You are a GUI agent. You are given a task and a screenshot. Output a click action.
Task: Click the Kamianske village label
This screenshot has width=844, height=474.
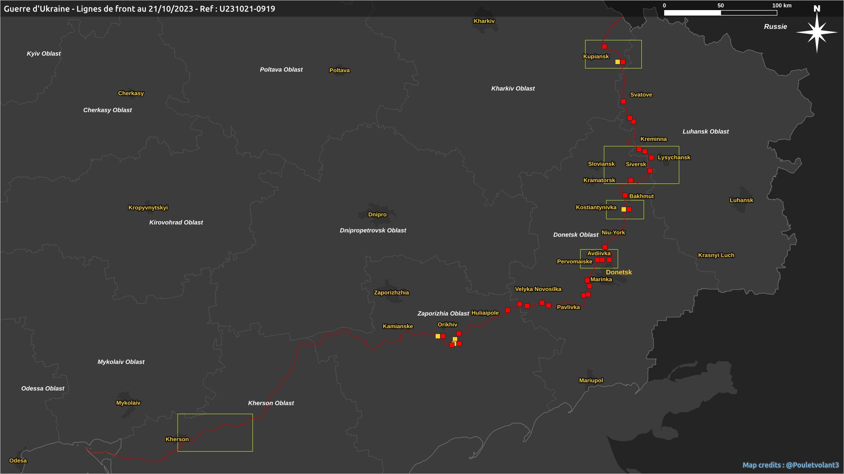(x=397, y=327)
